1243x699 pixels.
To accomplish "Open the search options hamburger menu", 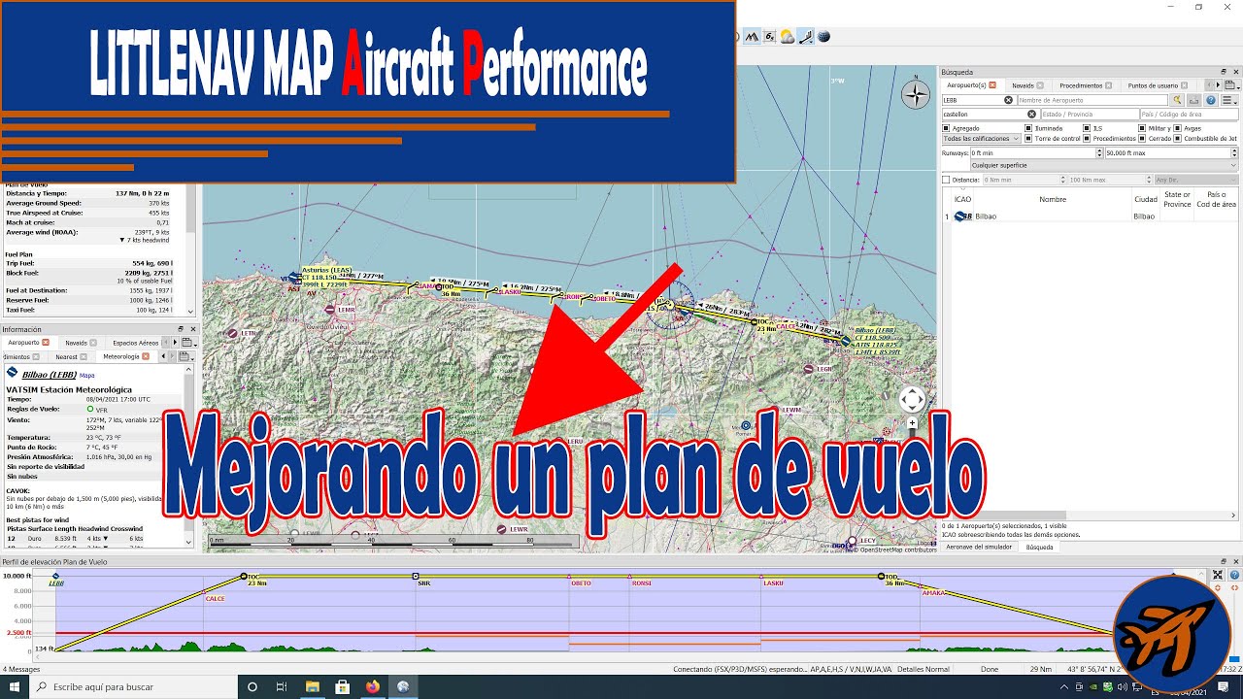I will (x=1229, y=100).
